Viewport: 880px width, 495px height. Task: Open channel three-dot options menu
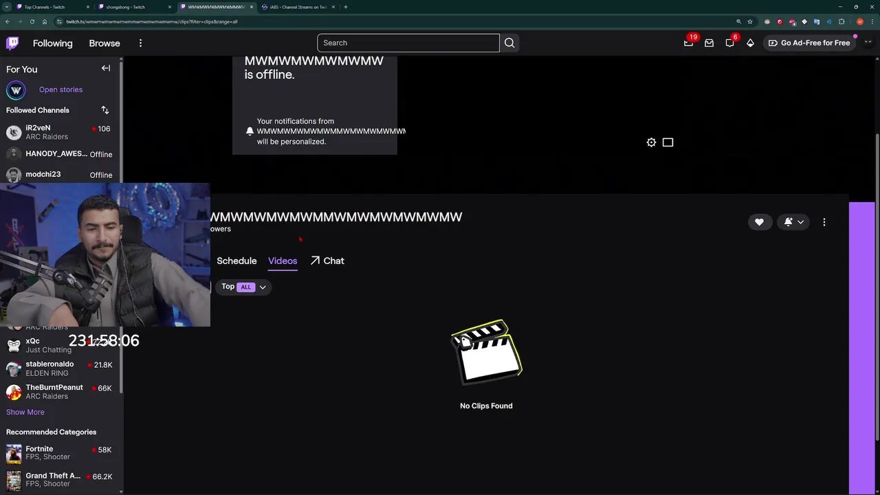coord(824,222)
